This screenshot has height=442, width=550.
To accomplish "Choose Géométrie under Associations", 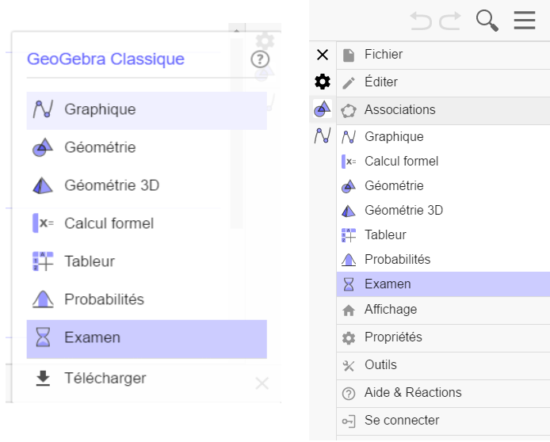I will (443, 186).
